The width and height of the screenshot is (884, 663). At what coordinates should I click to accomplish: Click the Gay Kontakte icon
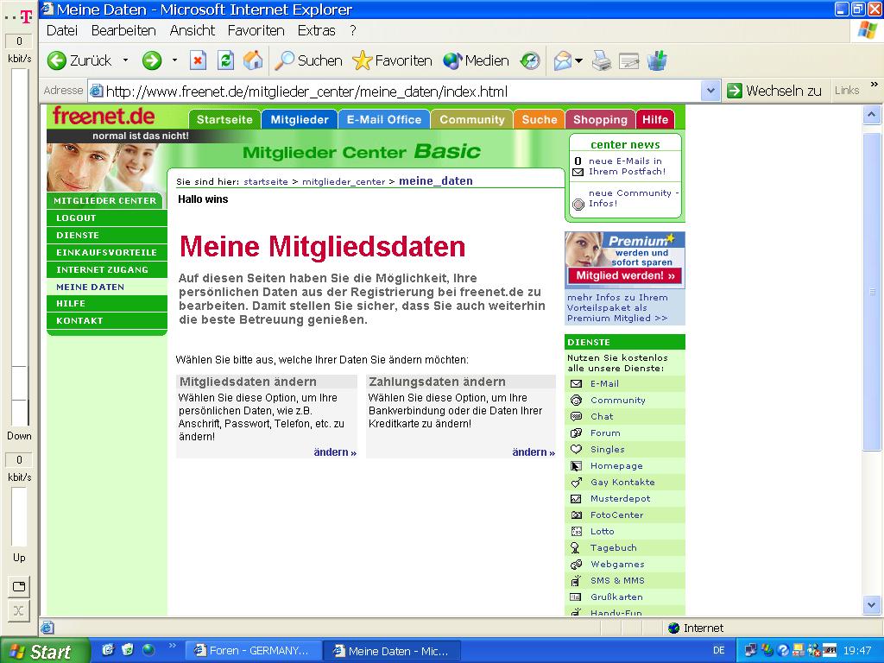tap(576, 482)
